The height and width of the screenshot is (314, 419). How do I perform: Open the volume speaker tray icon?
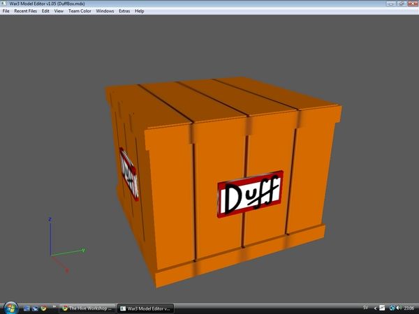[x=399, y=308]
